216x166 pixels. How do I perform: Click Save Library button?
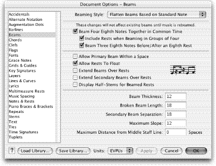point(73,151)
